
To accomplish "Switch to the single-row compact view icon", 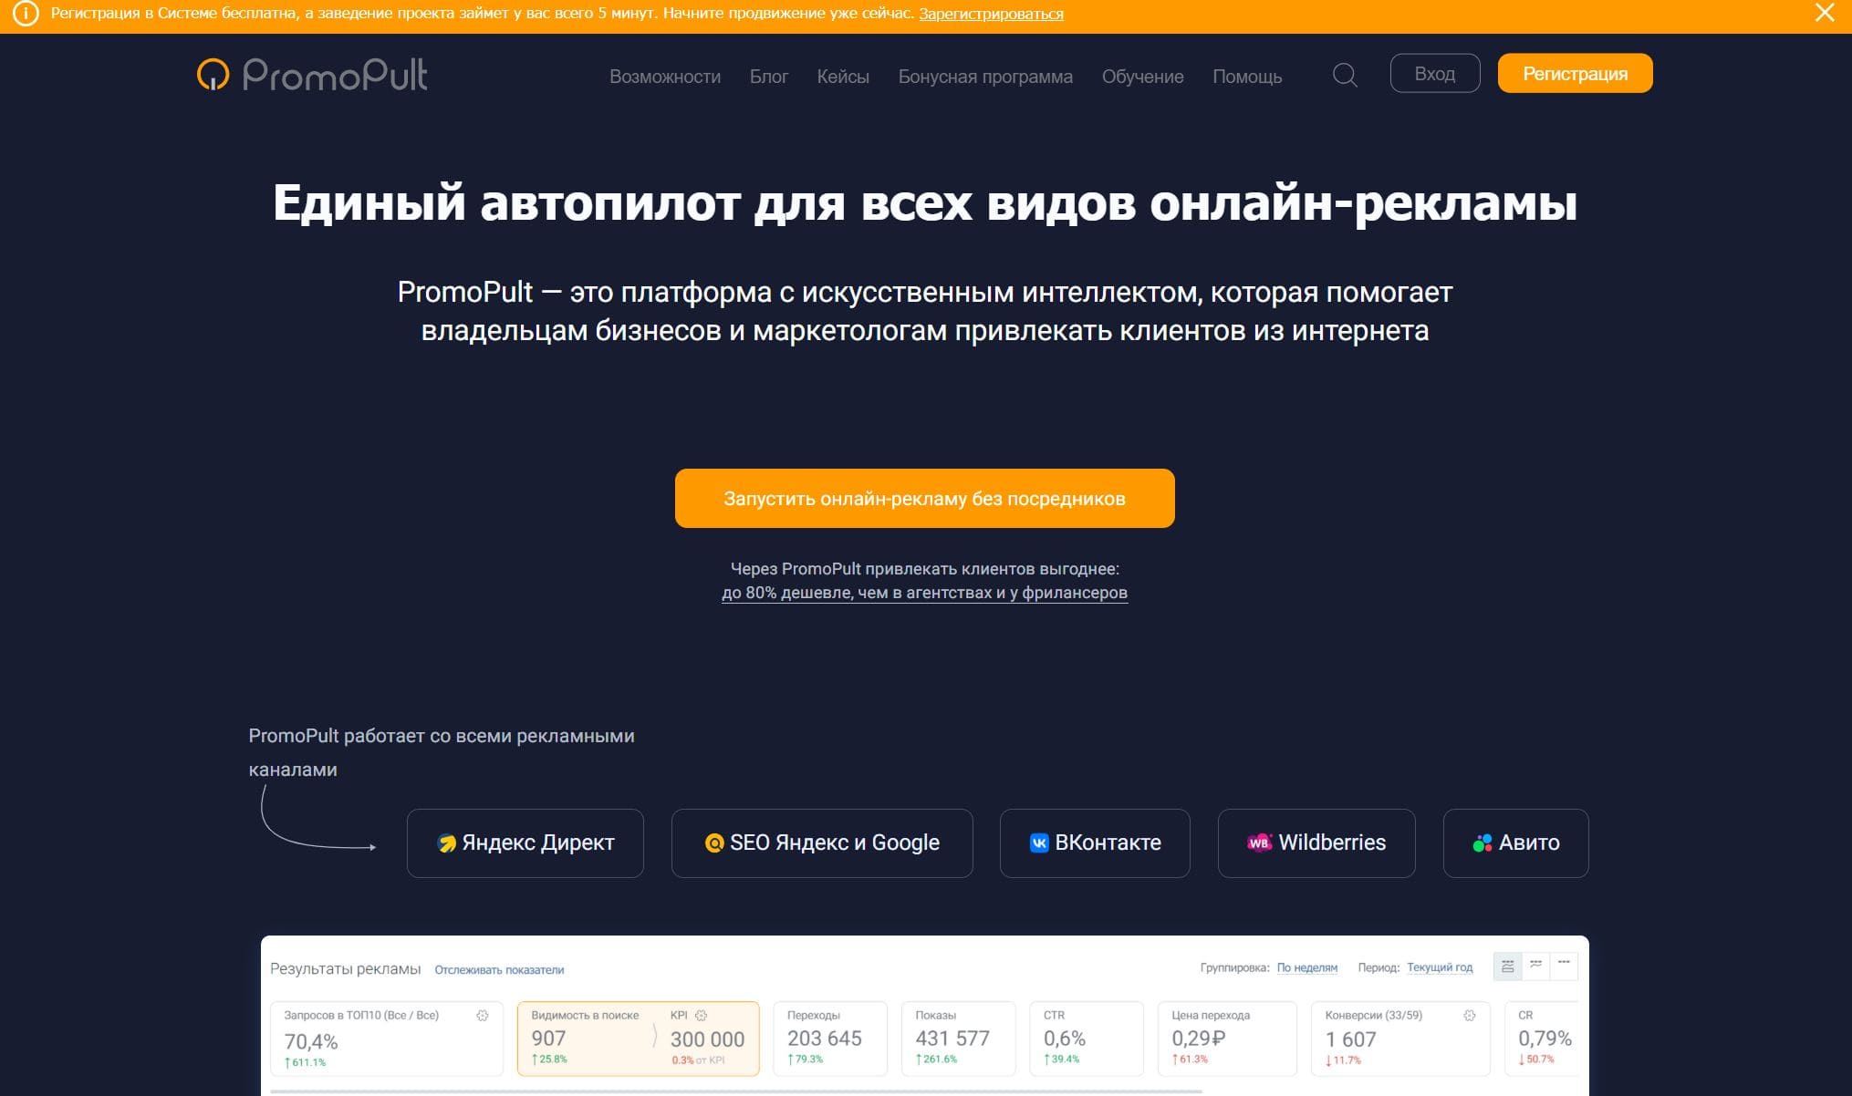I will (1564, 964).
